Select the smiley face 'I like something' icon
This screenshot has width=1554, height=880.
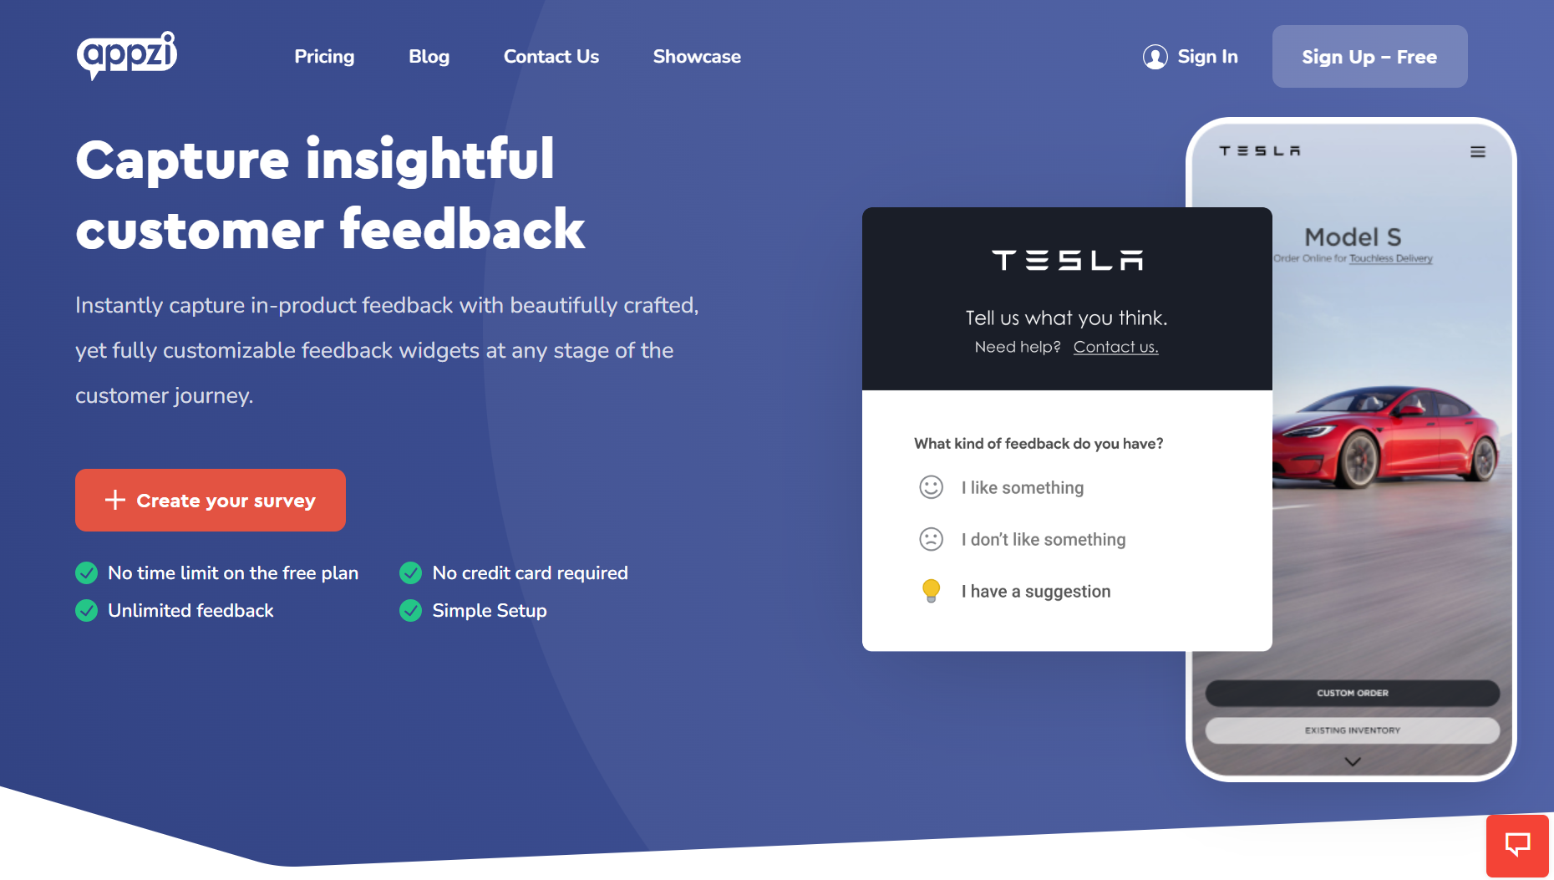930,487
